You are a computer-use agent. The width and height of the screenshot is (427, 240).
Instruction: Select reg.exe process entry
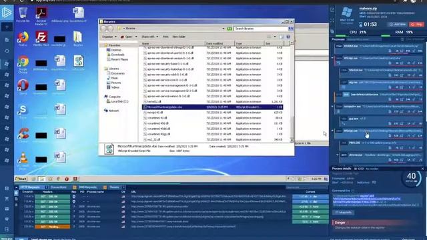point(382,85)
